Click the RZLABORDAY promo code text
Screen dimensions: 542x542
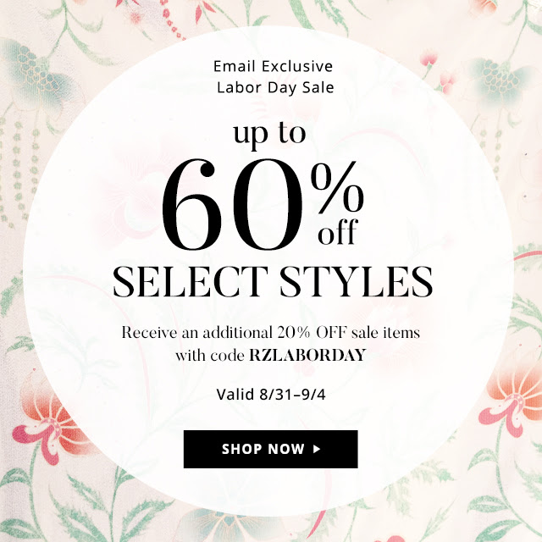[307, 355]
